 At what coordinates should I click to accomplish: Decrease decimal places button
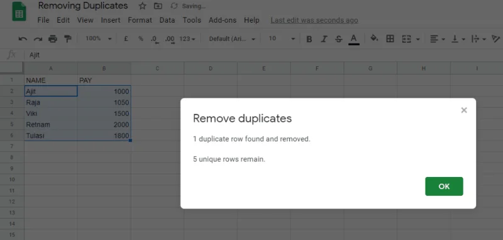point(155,39)
